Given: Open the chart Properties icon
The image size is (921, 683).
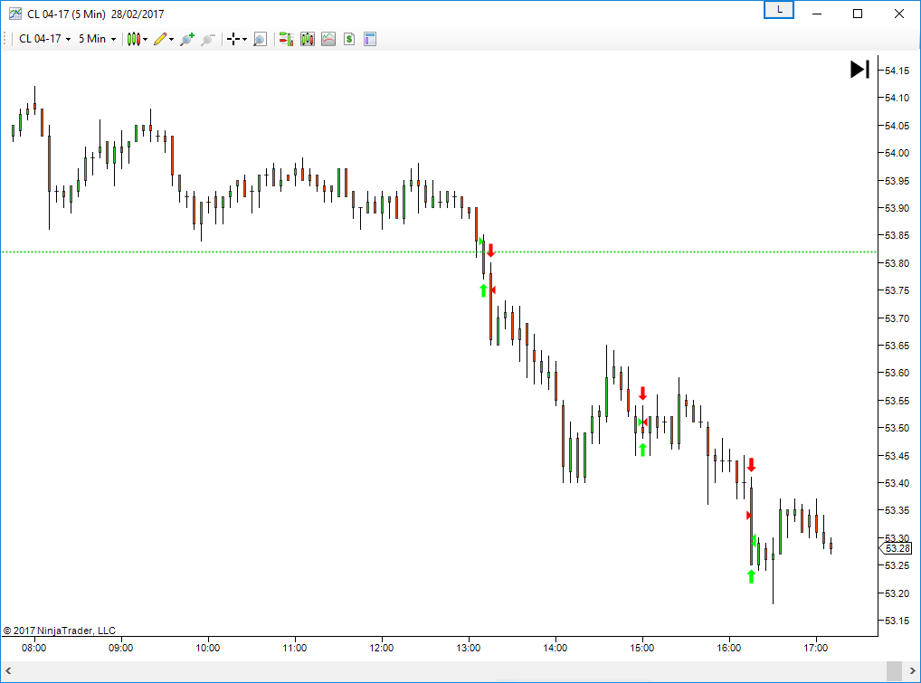Looking at the screenshot, I should [369, 39].
